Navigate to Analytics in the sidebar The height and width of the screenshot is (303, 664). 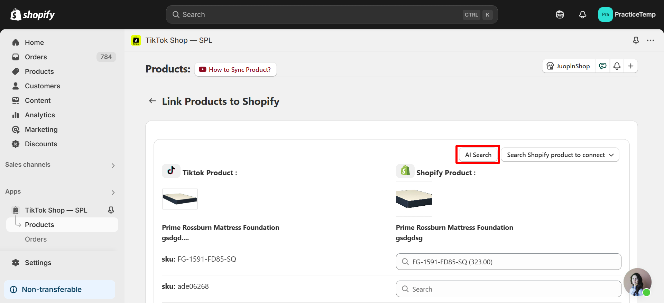pos(40,115)
